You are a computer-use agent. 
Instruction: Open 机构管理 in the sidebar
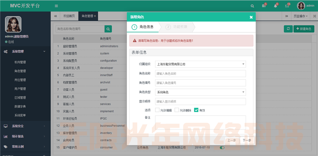[x=20, y=62]
